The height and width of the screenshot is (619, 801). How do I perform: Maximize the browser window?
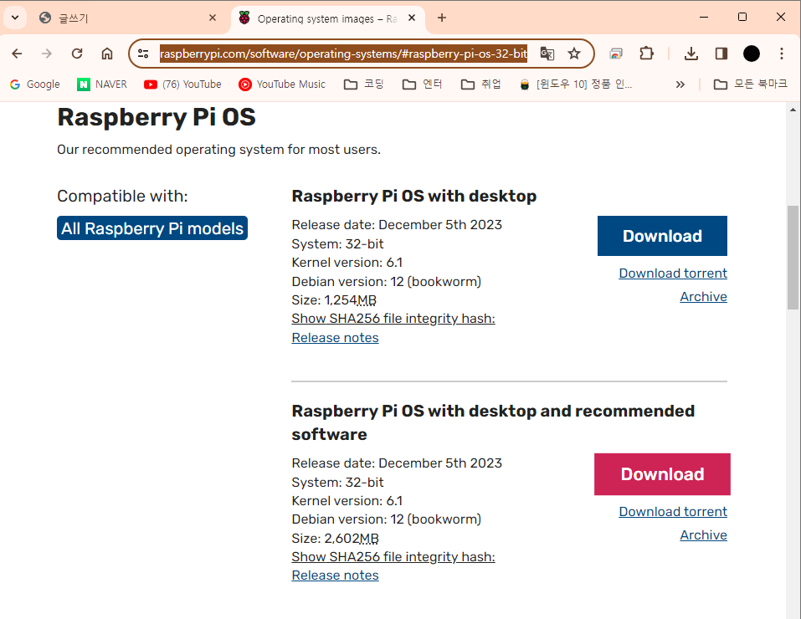[742, 18]
